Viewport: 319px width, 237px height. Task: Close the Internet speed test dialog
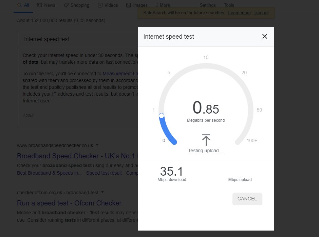264,36
